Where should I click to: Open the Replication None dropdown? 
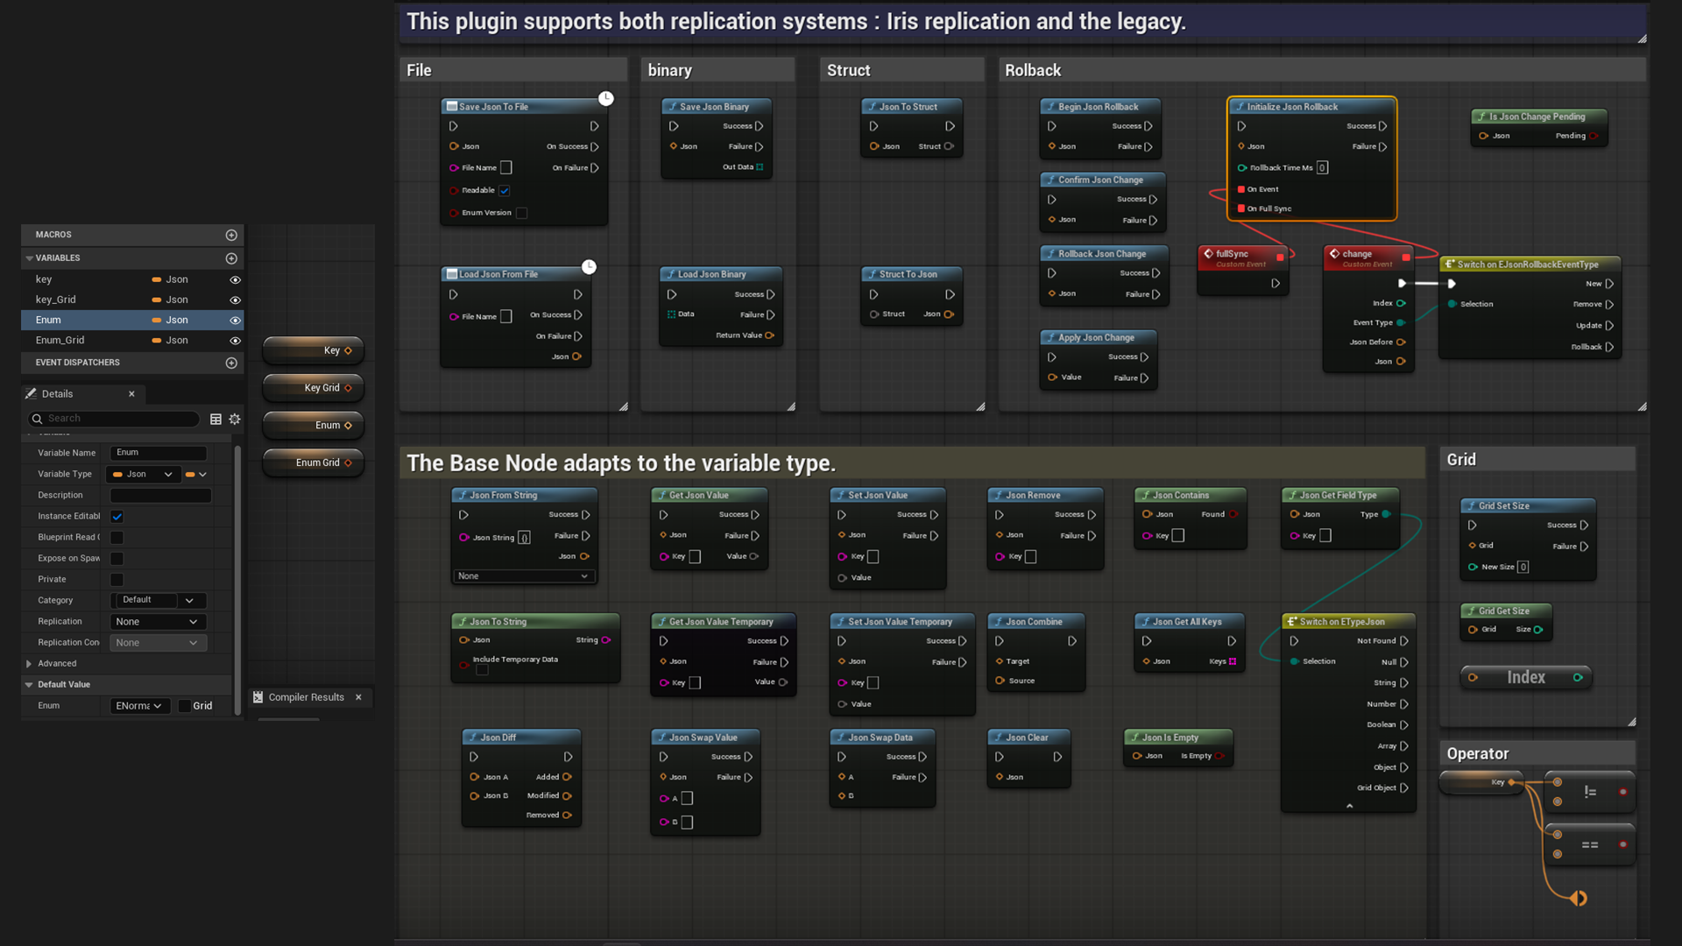[x=159, y=622]
